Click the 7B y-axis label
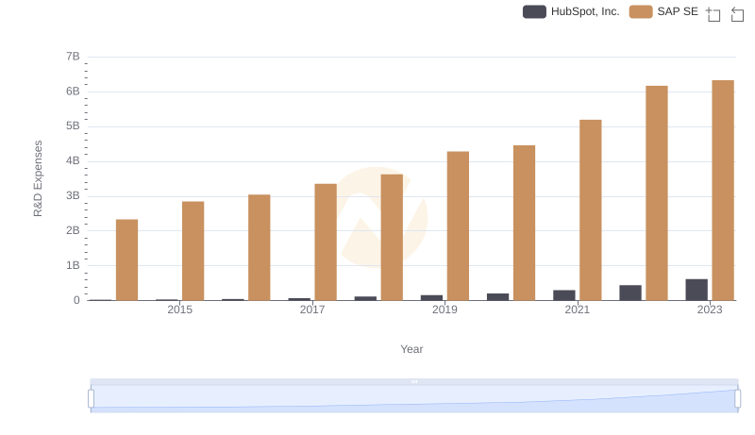This screenshot has width=755, height=435. pyautogui.click(x=73, y=57)
